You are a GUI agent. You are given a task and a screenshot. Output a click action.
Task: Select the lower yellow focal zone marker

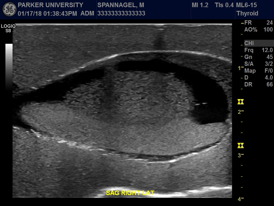click(x=240, y=145)
